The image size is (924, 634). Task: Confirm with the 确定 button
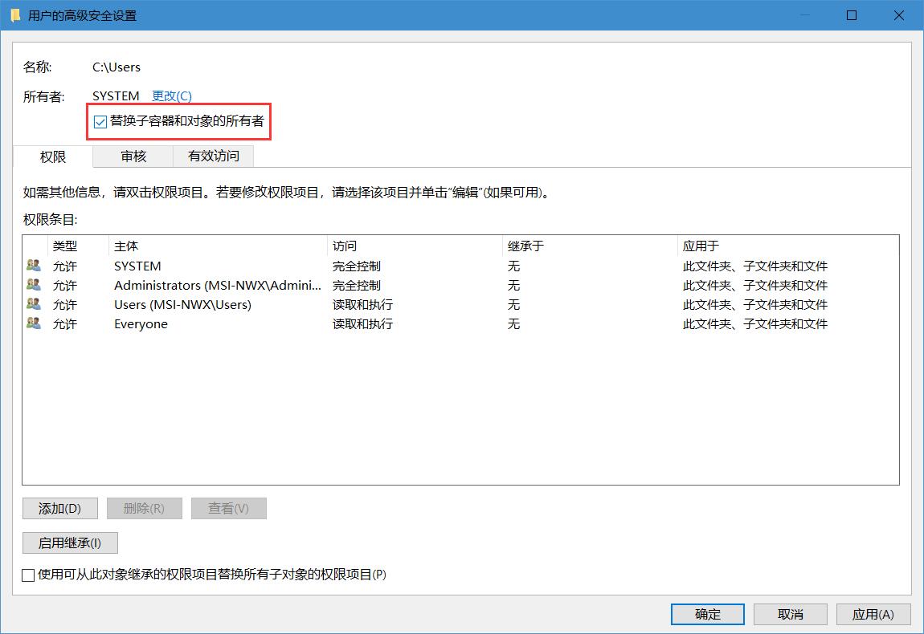(x=708, y=614)
